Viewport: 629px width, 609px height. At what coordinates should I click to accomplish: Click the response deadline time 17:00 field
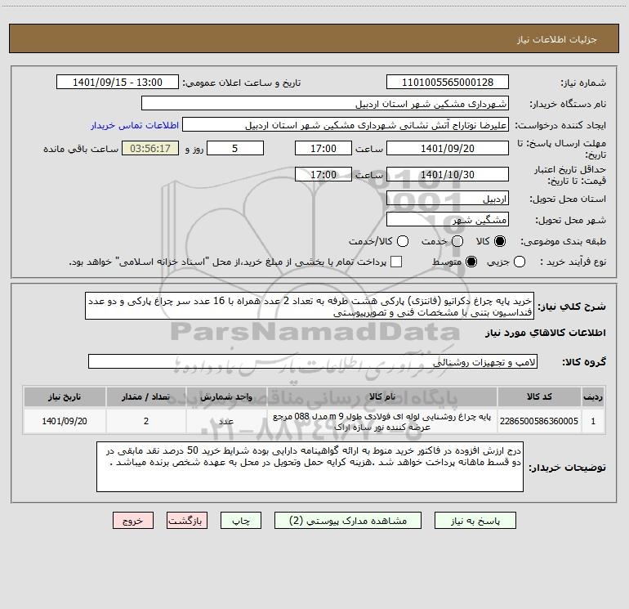[323, 149]
